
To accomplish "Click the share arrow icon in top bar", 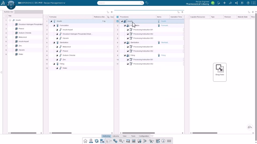I will (x=230, y=3).
